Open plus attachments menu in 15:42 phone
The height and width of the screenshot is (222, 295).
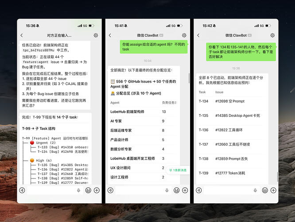[273, 190]
